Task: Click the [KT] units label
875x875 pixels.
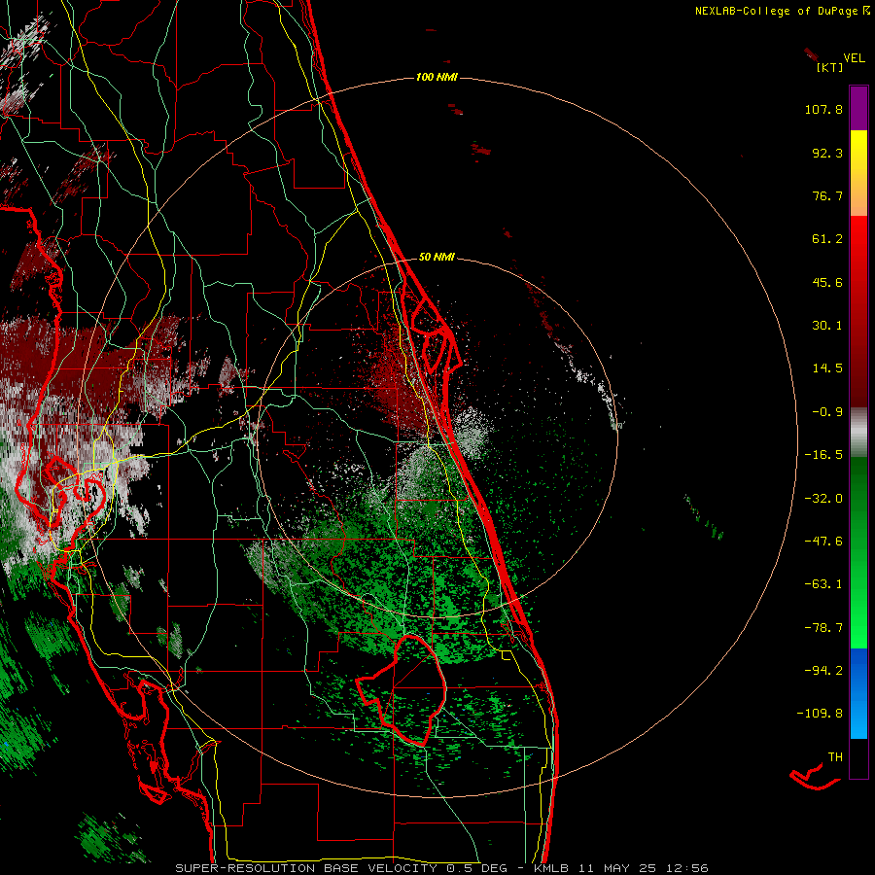Action: pyautogui.click(x=830, y=67)
